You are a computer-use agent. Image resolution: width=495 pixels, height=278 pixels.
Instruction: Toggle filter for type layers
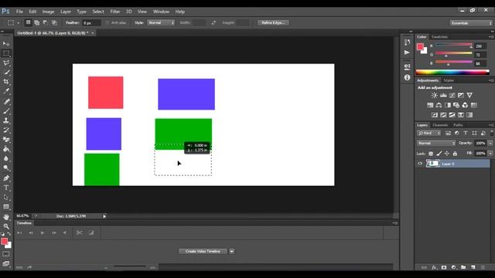pyautogui.click(x=466, y=133)
